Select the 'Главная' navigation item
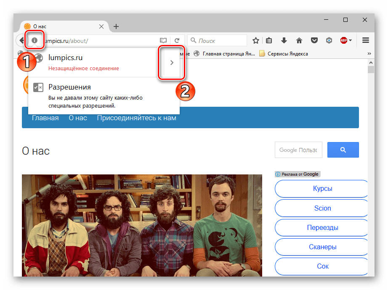The height and width of the screenshot is (290, 388). click(45, 118)
